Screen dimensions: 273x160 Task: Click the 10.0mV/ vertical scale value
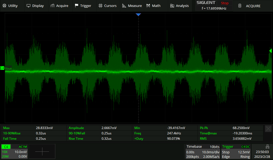21,152
